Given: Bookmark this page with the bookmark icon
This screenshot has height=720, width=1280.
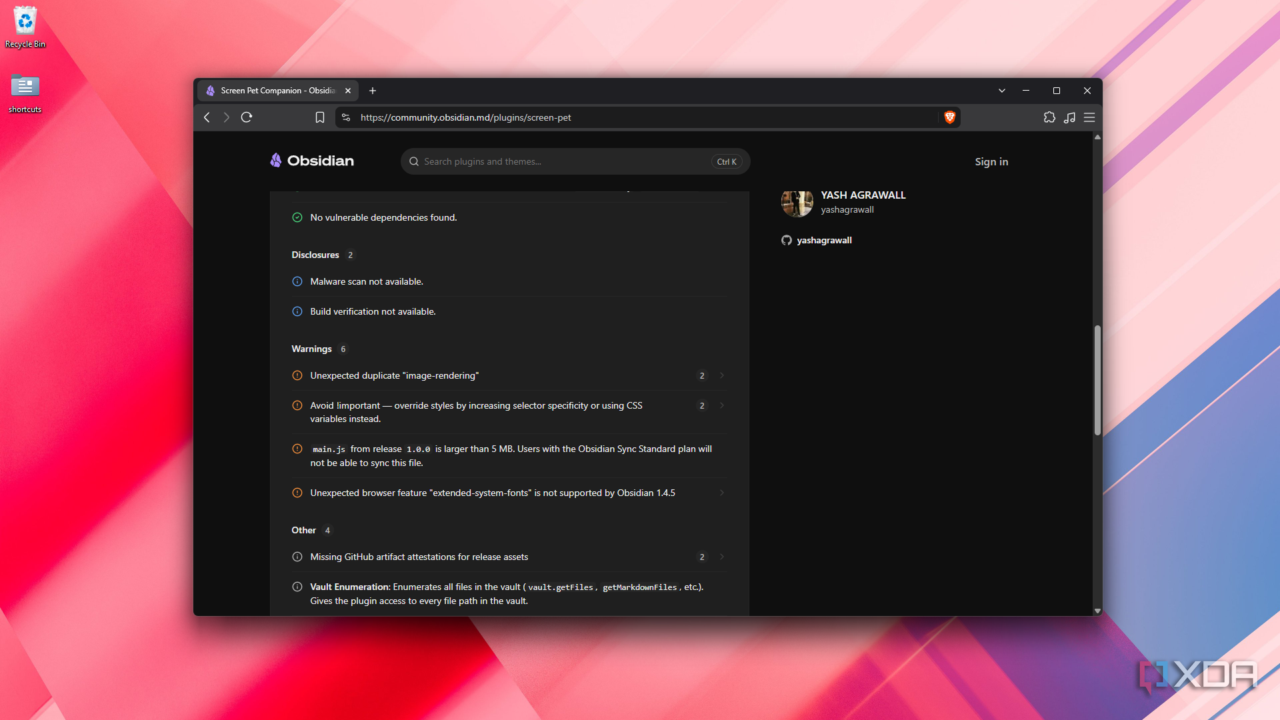Looking at the screenshot, I should coord(320,117).
